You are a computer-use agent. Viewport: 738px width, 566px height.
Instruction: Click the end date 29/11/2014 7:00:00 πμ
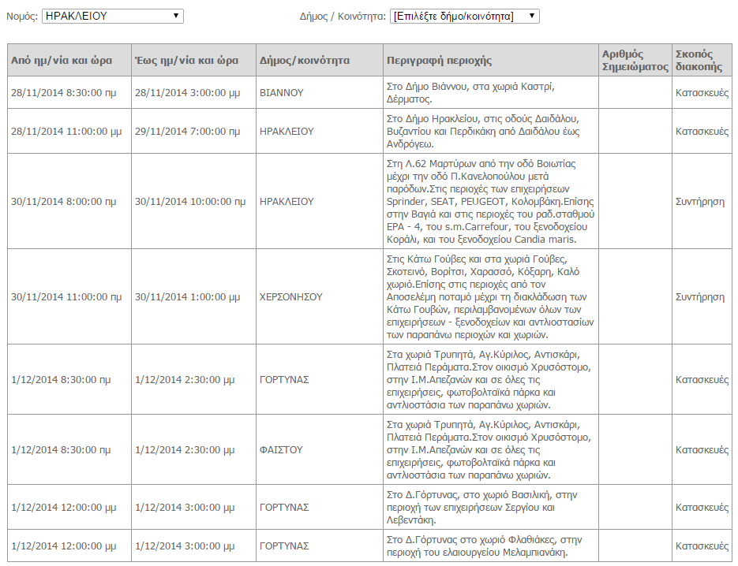click(x=188, y=132)
